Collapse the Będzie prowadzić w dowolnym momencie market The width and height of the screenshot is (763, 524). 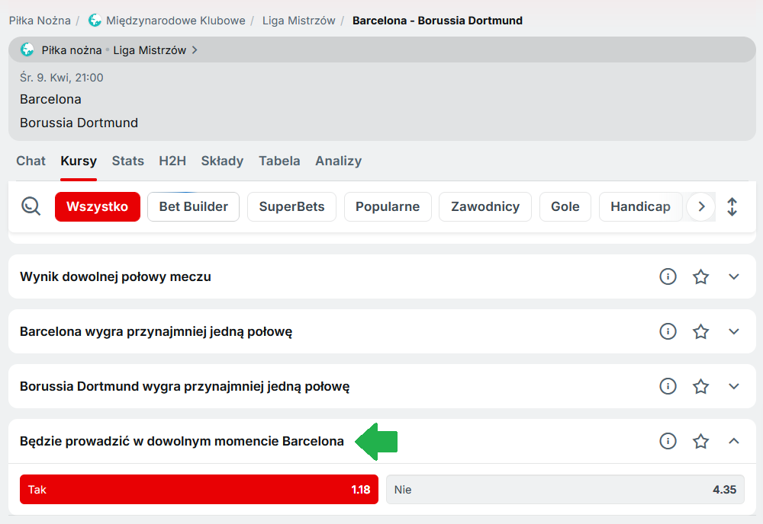734,441
